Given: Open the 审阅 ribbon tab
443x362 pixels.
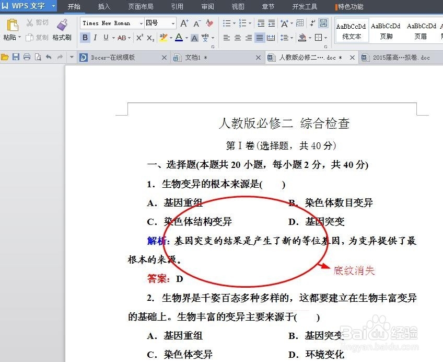Looking at the screenshot, I should pos(207,7).
